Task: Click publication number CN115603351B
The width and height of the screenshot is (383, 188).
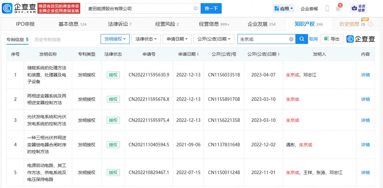Action: pyautogui.click(x=224, y=75)
